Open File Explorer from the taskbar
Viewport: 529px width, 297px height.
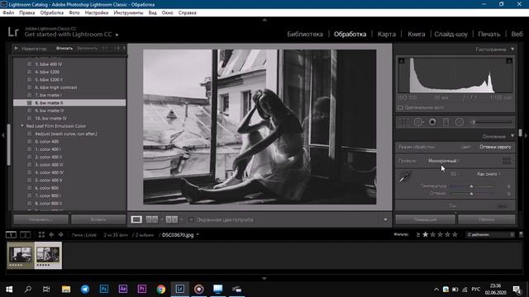tap(66, 289)
